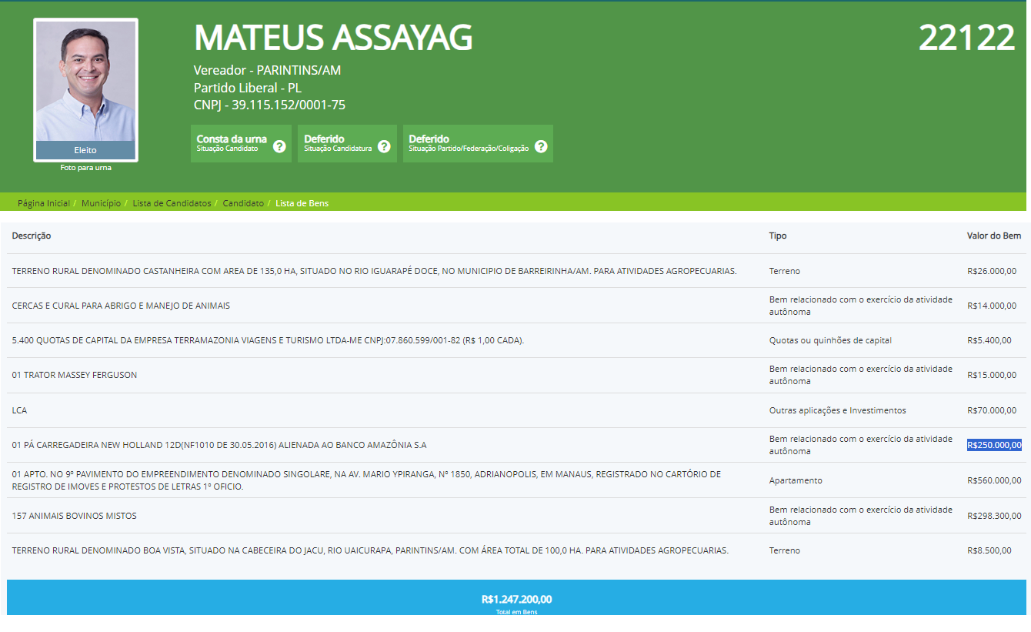Image resolution: width=1031 pixels, height=632 pixels.
Task: Click the Tipo column header
Action: (778, 236)
